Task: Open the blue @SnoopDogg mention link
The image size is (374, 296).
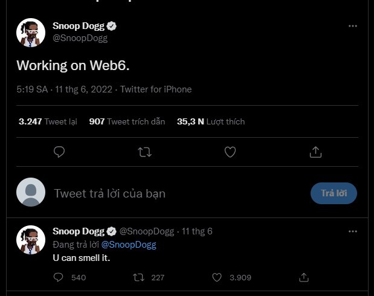Action: coord(129,245)
